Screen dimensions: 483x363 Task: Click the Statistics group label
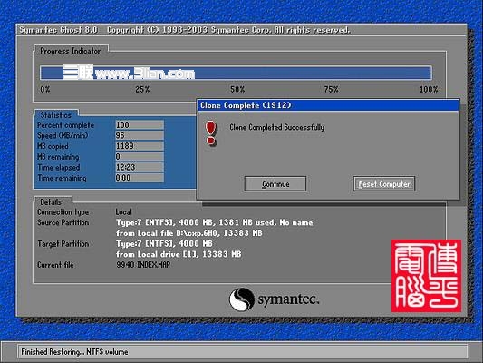[56, 115]
